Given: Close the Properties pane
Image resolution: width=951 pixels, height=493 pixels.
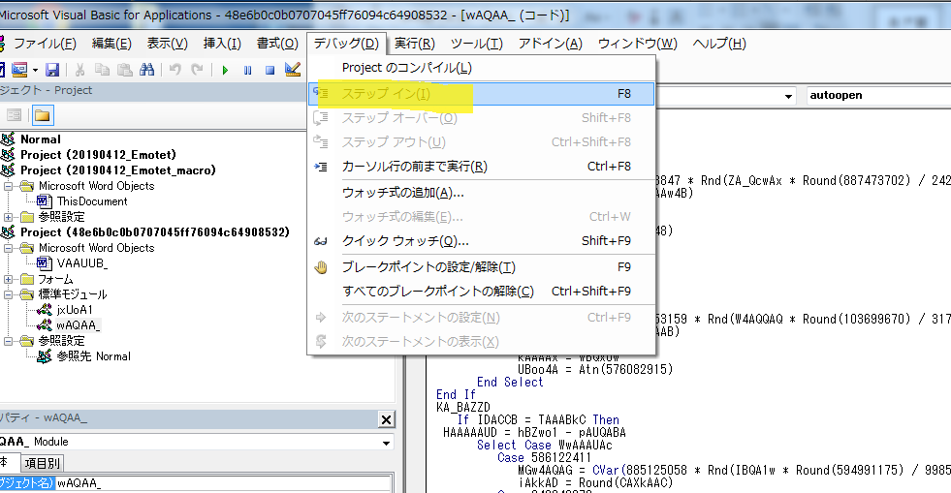Looking at the screenshot, I should [386, 419].
